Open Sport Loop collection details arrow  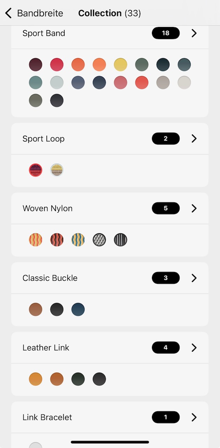point(194,139)
